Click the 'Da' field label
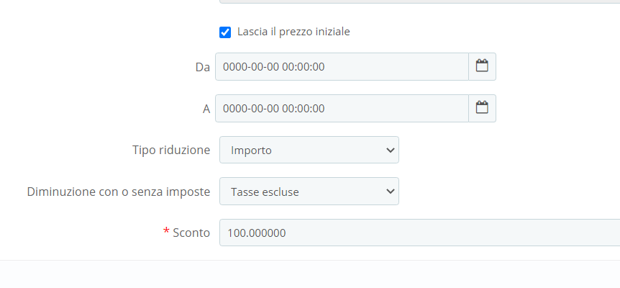Image resolution: width=620 pixels, height=288 pixels. click(202, 67)
